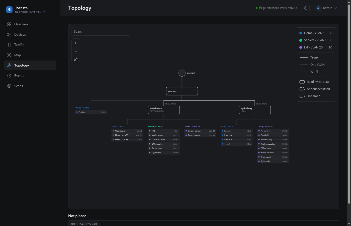Select the Thermostat device row
This screenshot has width=351, height=226.
click(273, 157)
